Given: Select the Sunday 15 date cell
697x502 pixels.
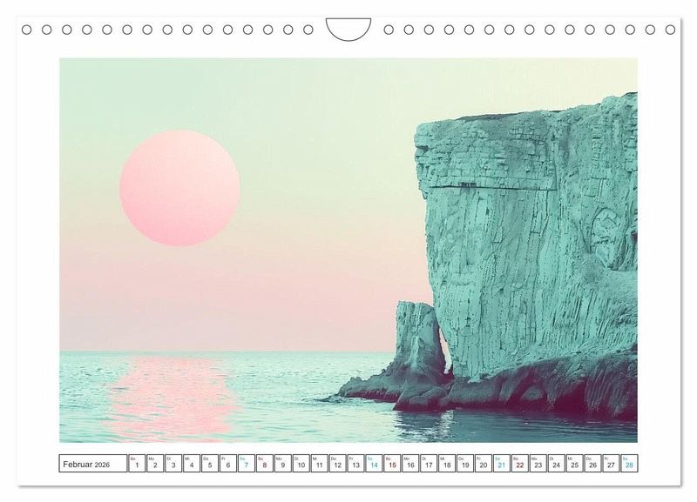Looking at the screenshot, I should [392, 463].
